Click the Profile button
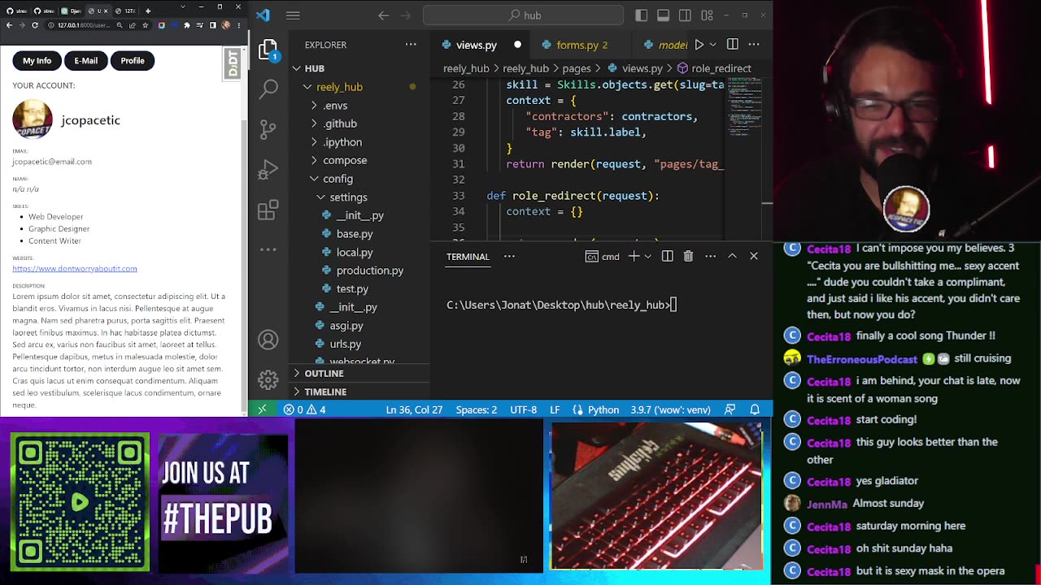The width and height of the screenshot is (1041, 585). 133,60
